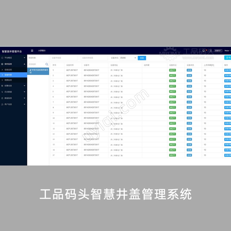Focus the 项目检索 input field
The width and height of the screenshot is (231, 231).
click(x=36, y=64)
